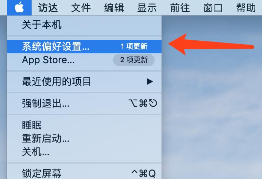The width and height of the screenshot is (262, 179).
Task: Open the 编辑 menu in menu bar
Action: click(114, 8)
